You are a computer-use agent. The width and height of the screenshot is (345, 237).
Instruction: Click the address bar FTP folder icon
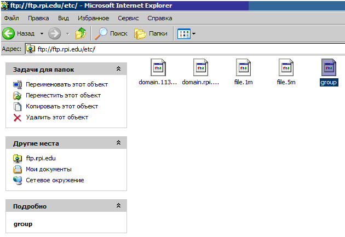31,49
